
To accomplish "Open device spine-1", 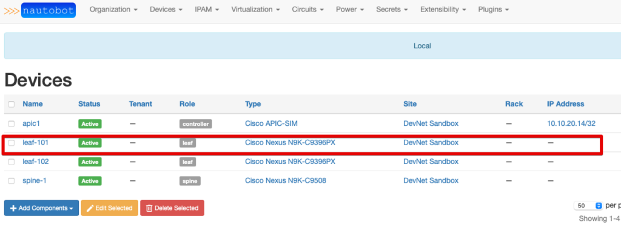I will coord(35,180).
